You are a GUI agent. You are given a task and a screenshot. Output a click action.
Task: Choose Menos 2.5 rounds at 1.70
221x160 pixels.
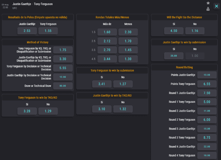[x=128, y=41]
